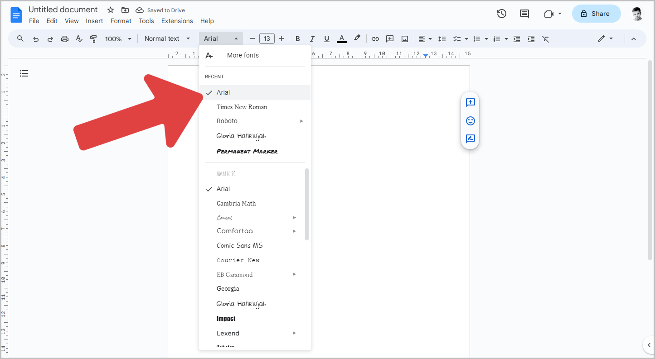Viewport: 655px width, 359px height.
Task: Open the zoom level dropdown
Action: pyautogui.click(x=118, y=39)
